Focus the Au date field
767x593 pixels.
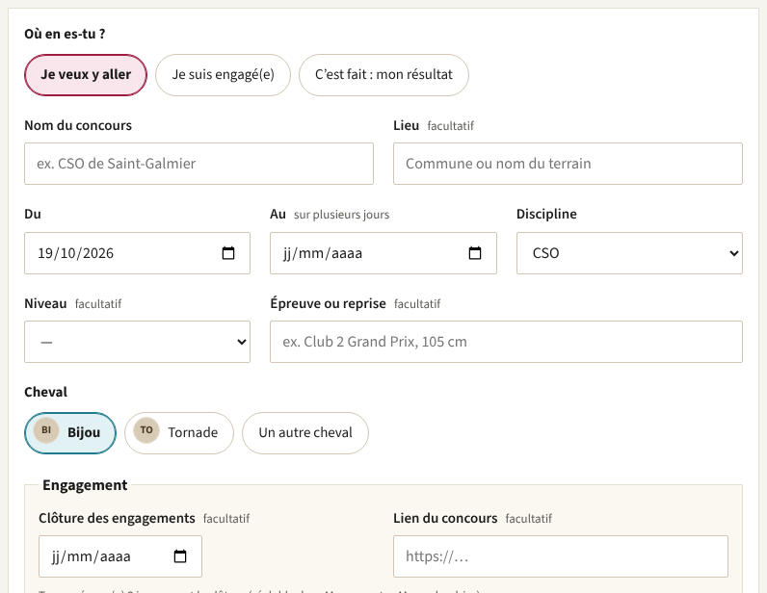pyautogui.click(x=383, y=253)
